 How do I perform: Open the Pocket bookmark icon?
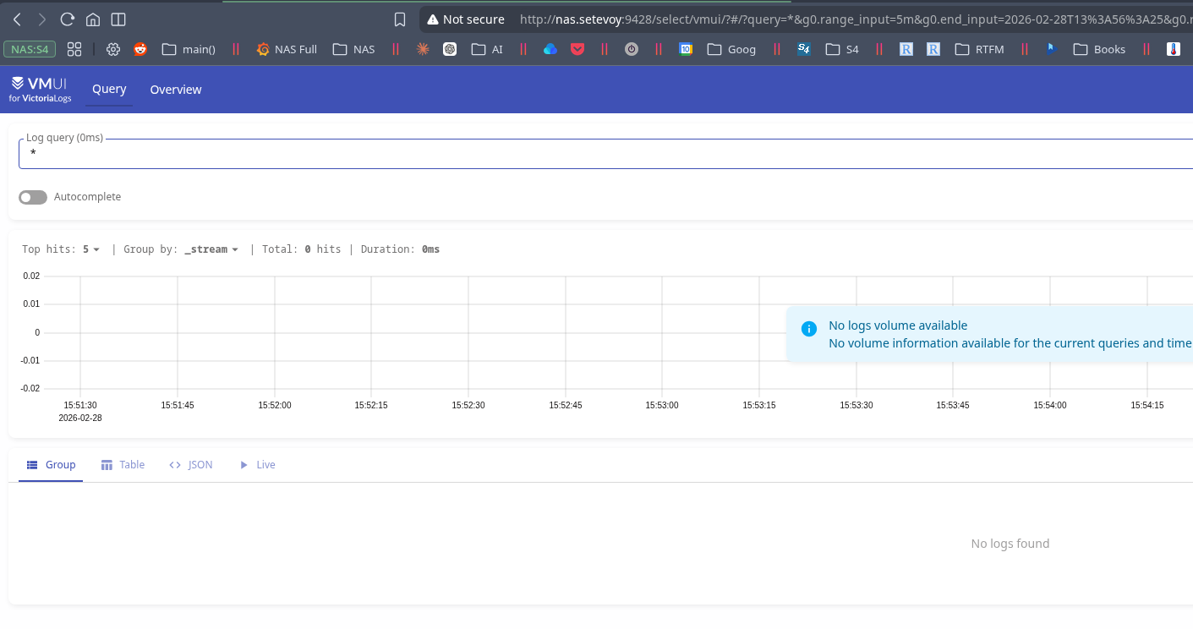point(577,49)
